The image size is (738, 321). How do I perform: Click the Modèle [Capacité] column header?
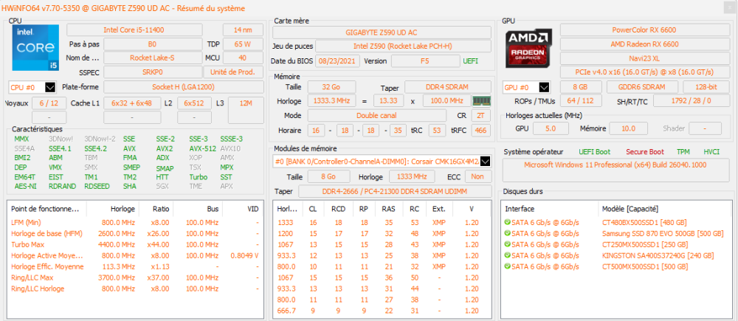(666, 209)
